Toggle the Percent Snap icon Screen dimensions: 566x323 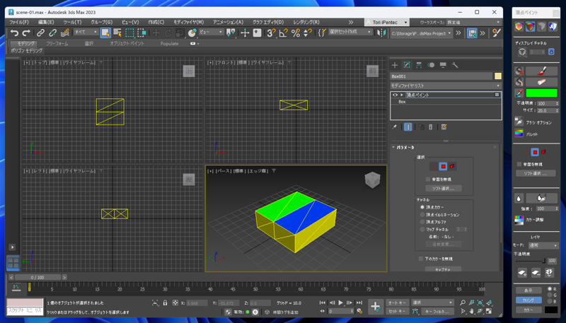pyautogui.click(x=296, y=33)
